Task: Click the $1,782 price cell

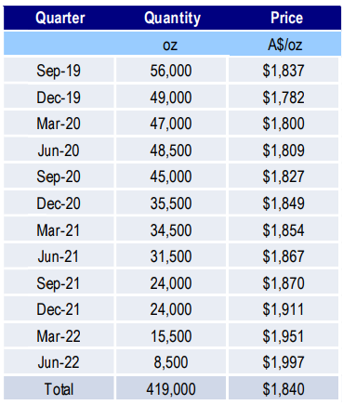Action: click(x=284, y=98)
